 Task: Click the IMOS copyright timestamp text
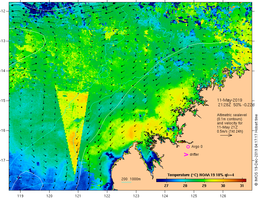tap(256, 150)
